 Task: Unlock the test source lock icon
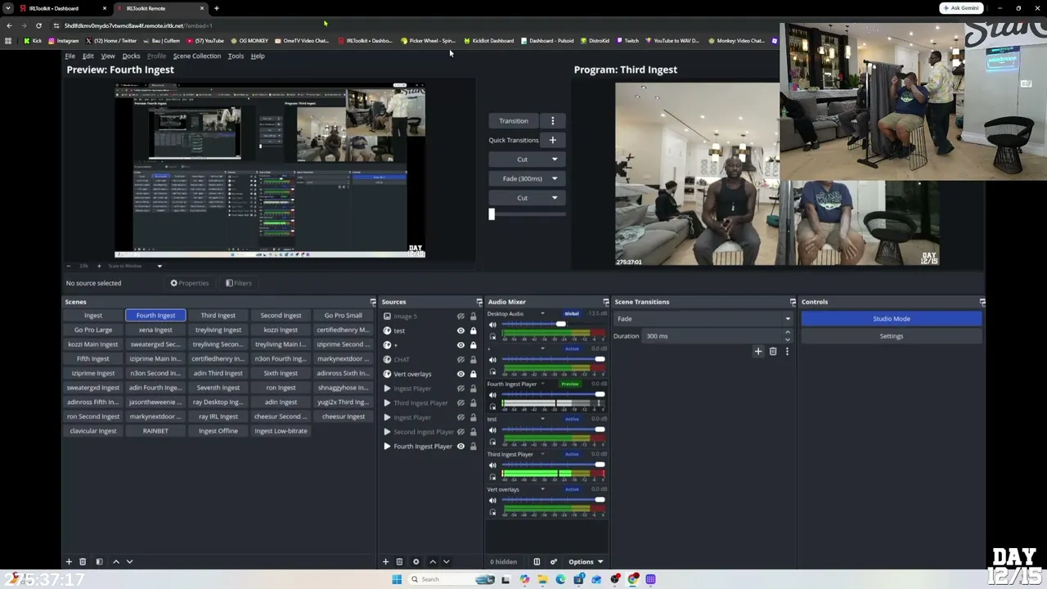pyautogui.click(x=473, y=330)
